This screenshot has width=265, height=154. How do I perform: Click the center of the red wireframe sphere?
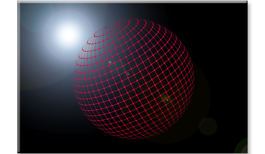point(134,79)
